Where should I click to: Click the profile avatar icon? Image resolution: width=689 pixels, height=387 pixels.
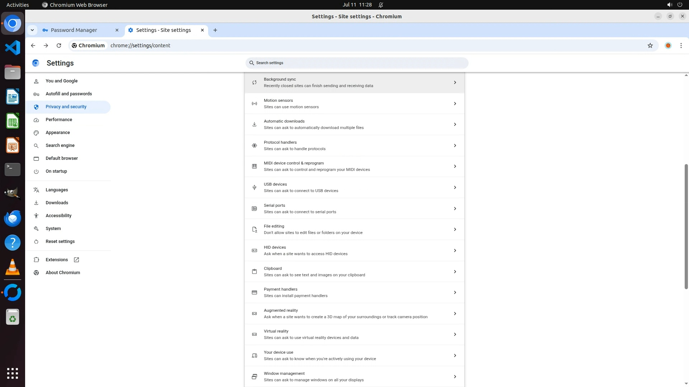668,46
